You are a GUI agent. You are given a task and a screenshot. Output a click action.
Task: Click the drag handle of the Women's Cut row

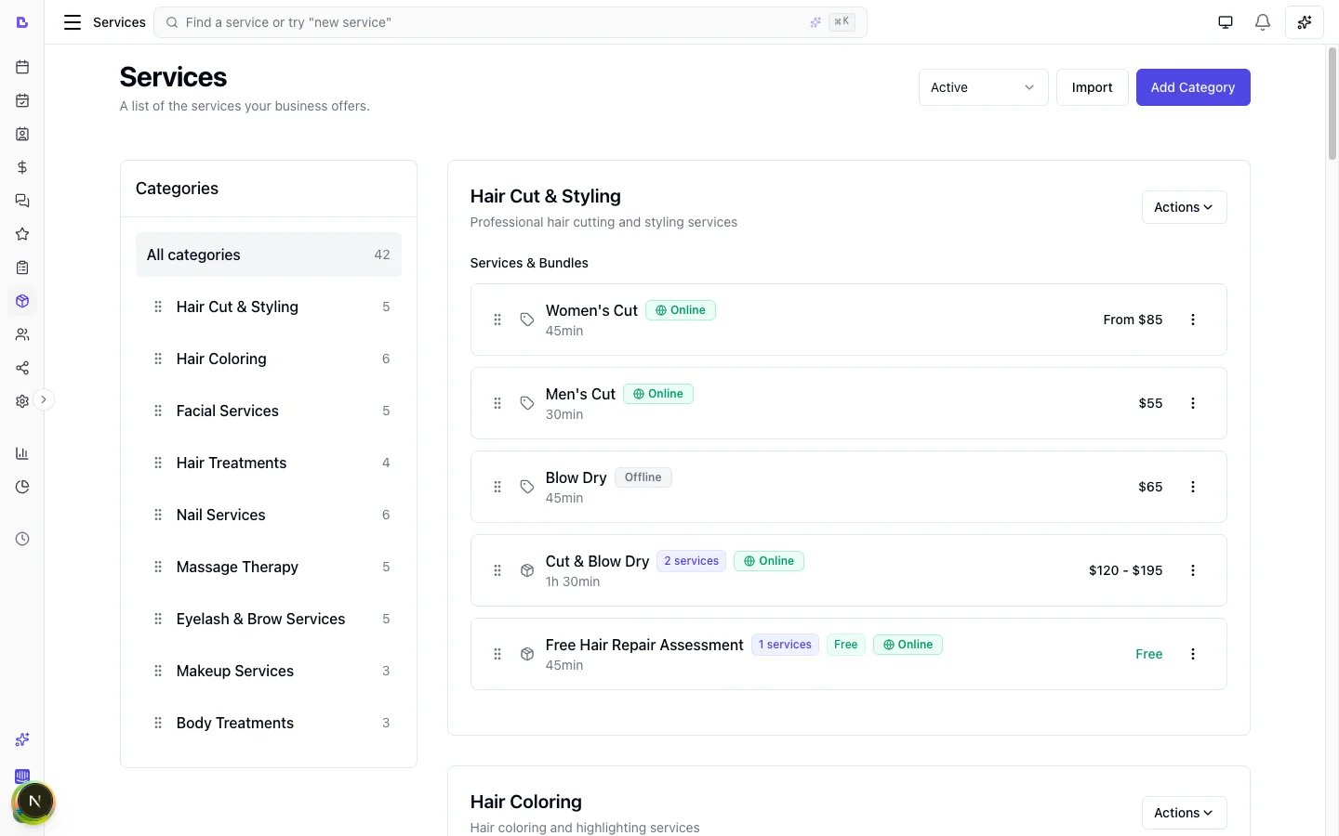pos(497,320)
